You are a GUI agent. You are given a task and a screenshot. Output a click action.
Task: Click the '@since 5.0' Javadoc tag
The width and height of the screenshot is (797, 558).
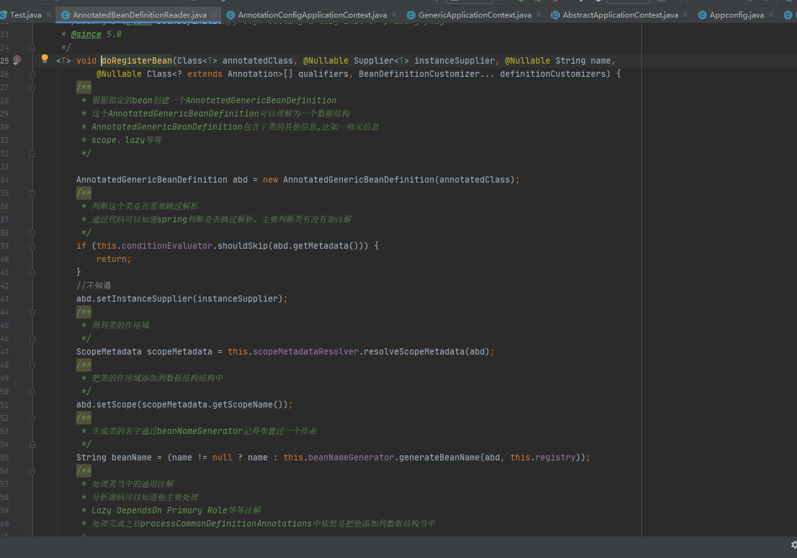(96, 34)
